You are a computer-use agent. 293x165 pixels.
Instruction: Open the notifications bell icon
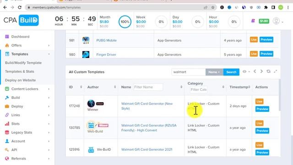coord(253,21)
